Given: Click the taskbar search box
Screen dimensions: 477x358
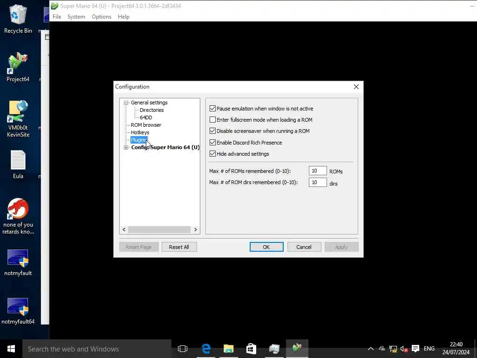Looking at the screenshot, I should point(97,349).
